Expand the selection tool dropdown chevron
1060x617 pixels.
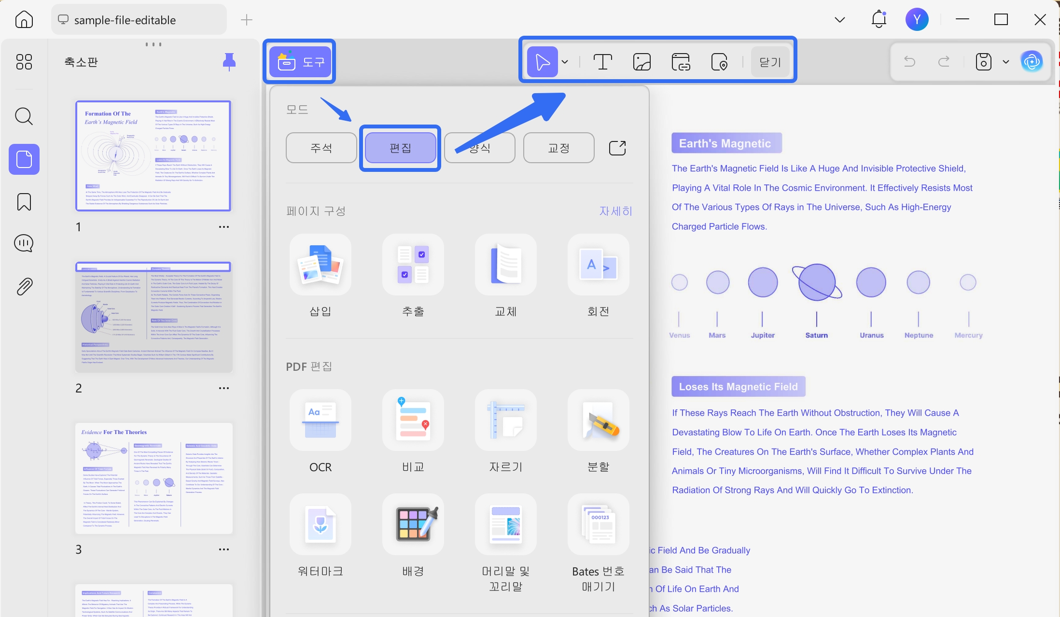564,61
